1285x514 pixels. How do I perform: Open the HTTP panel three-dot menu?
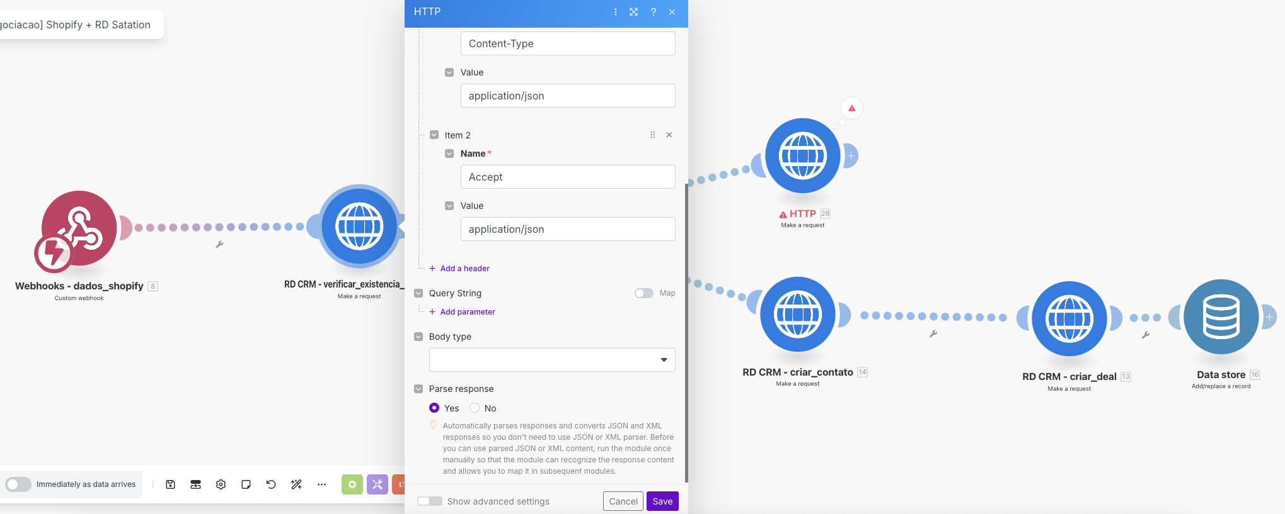[x=616, y=12]
